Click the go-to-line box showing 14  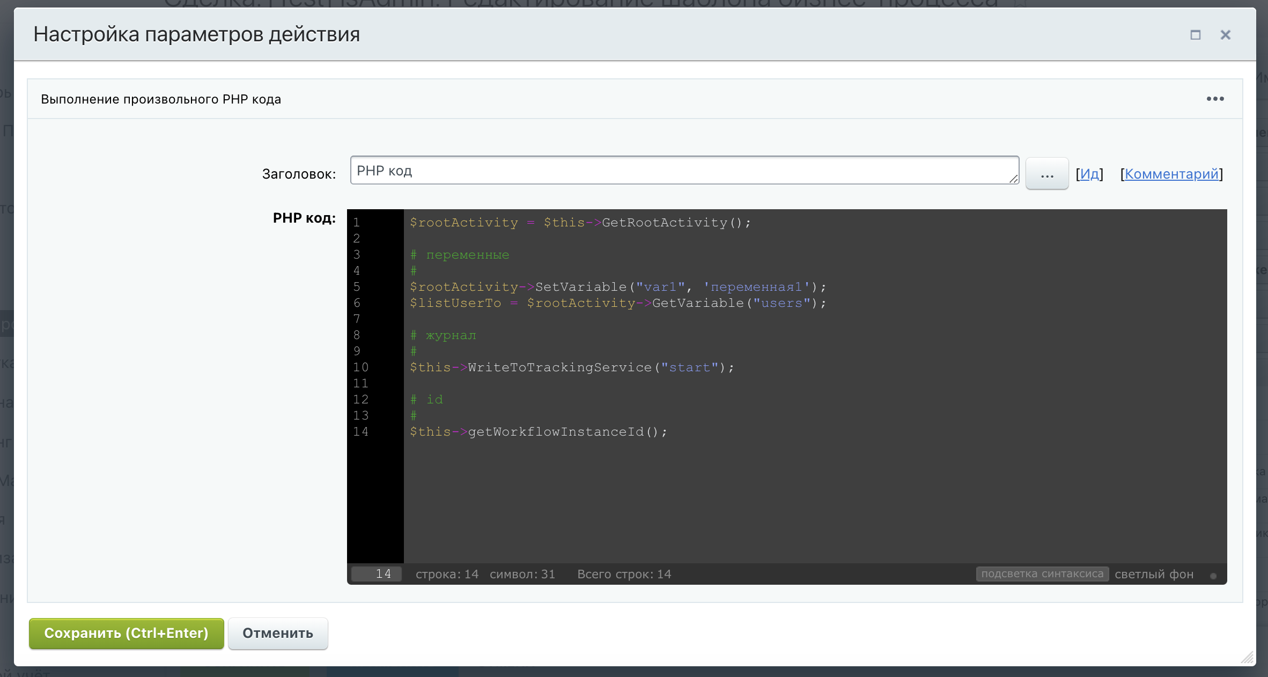pos(377,574)
